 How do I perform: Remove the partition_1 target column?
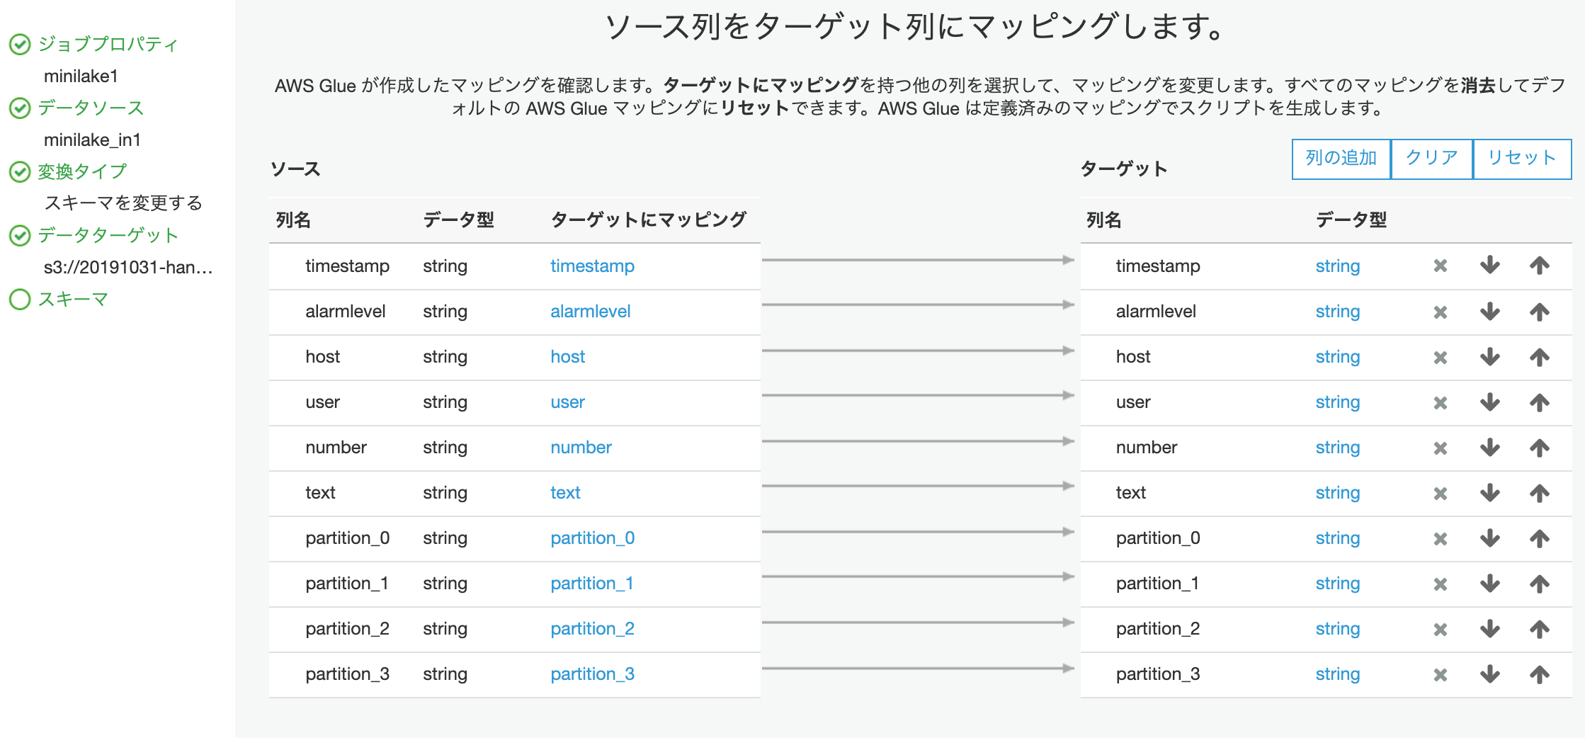(1440, 584)
